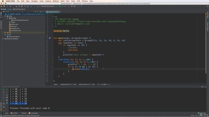Select the KotlinExample.kt editor tab
The image size is (209, 117).
coord(53,12)
